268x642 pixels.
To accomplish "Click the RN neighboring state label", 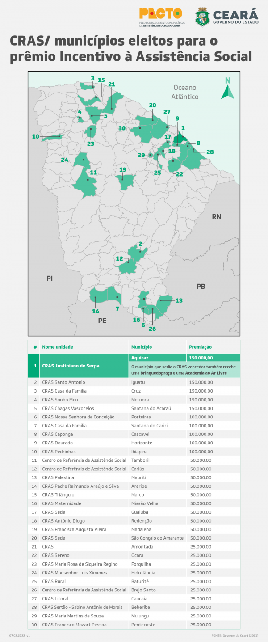I will (x=217, y=217).
